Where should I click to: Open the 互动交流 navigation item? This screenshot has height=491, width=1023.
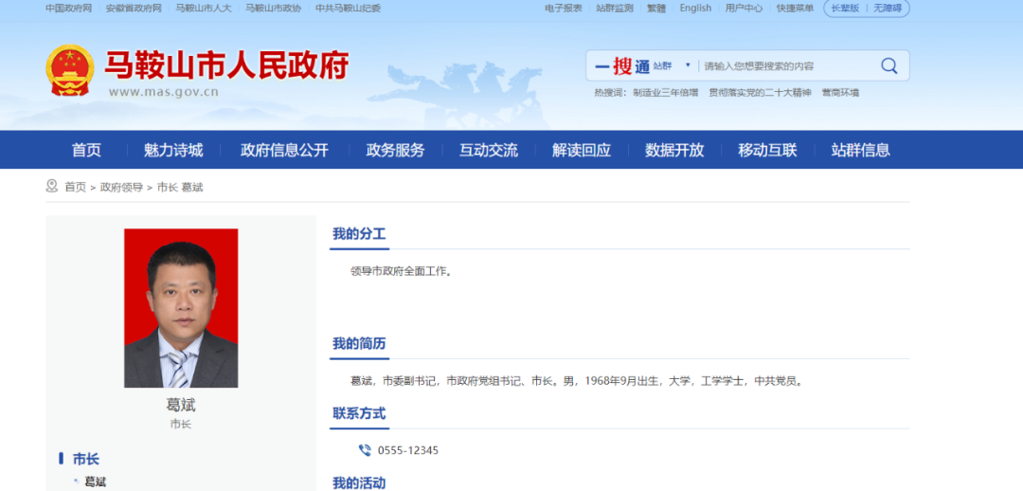(x=489, y=150)
